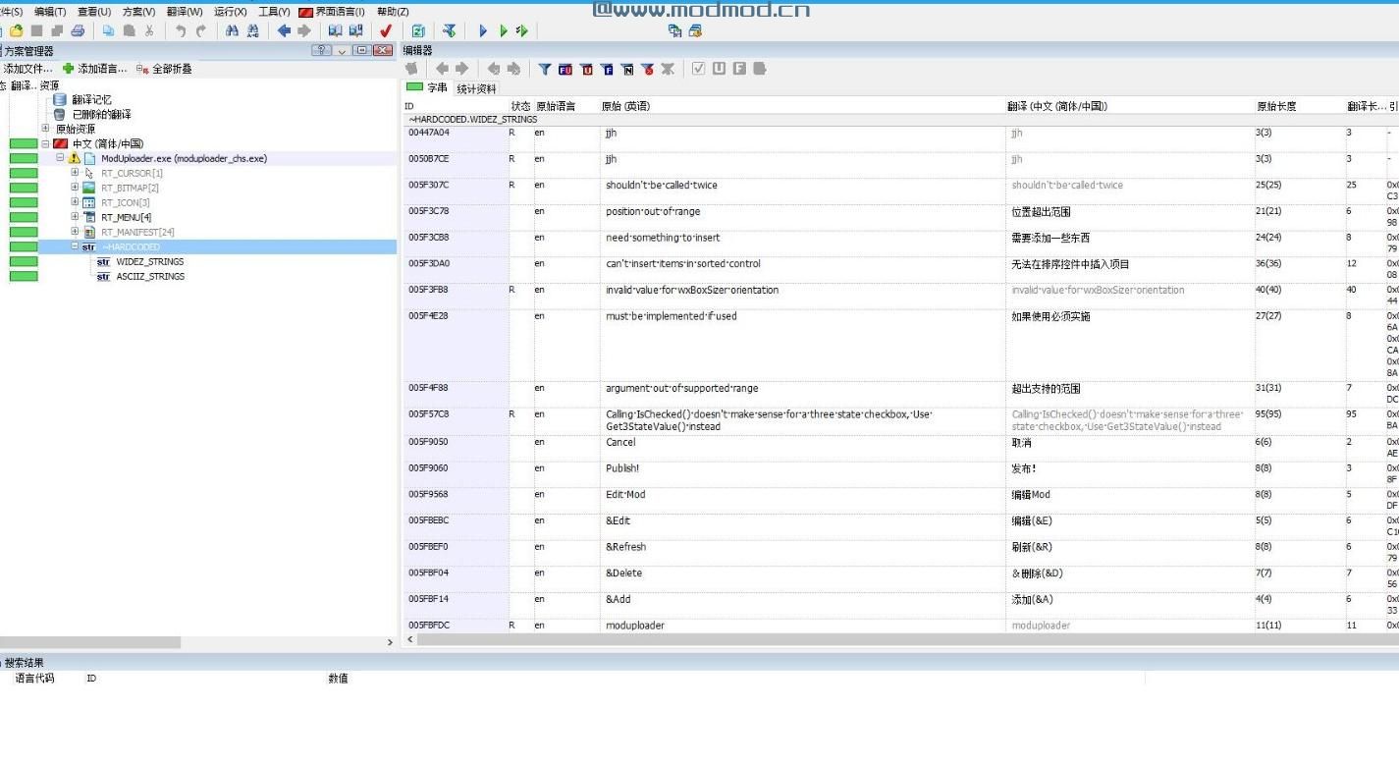Screen dimensions: 1399x764
Task: Click the row with ID 005F9060
Action: pos(900,474)
